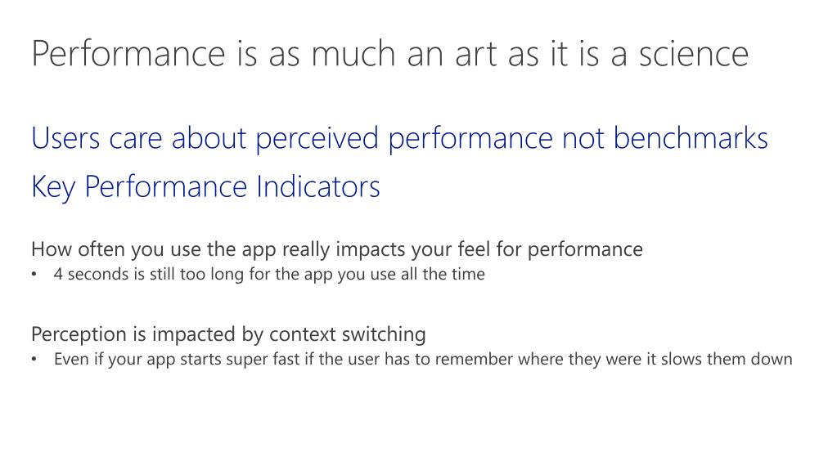This screenshot has height=470, width=837.
Task: Click the heading 'Users care about perceived performance'
Action: [x=399, y=138]
